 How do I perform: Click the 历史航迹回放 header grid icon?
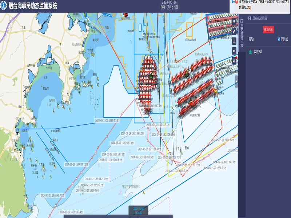click(x=249, y=18)
